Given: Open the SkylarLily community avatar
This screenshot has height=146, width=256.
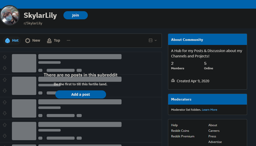Looking at the screenshot, I should (10, 15).
